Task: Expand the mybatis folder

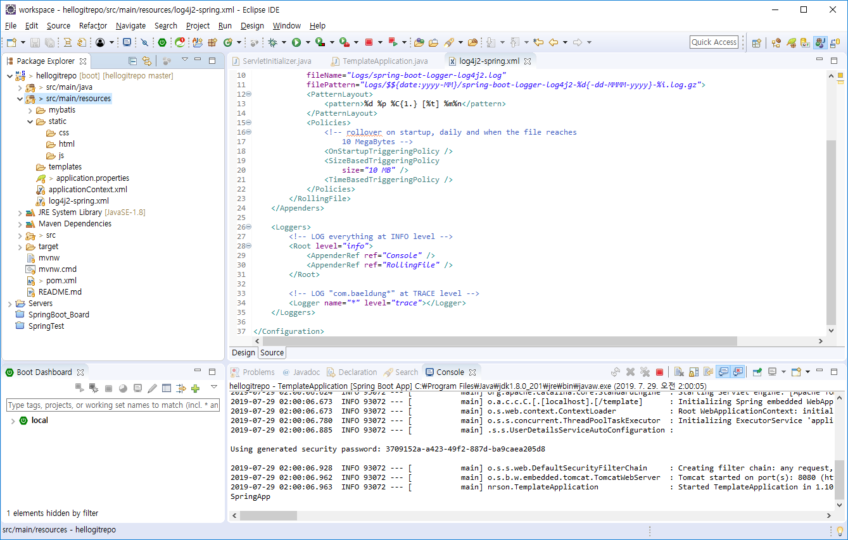Action: pyautogui.click(x=30, y=110)
